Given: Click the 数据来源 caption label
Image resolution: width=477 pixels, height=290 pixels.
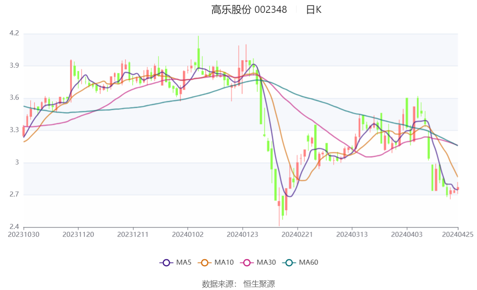Looking at the screenshot, I should [x=219, y=284].
